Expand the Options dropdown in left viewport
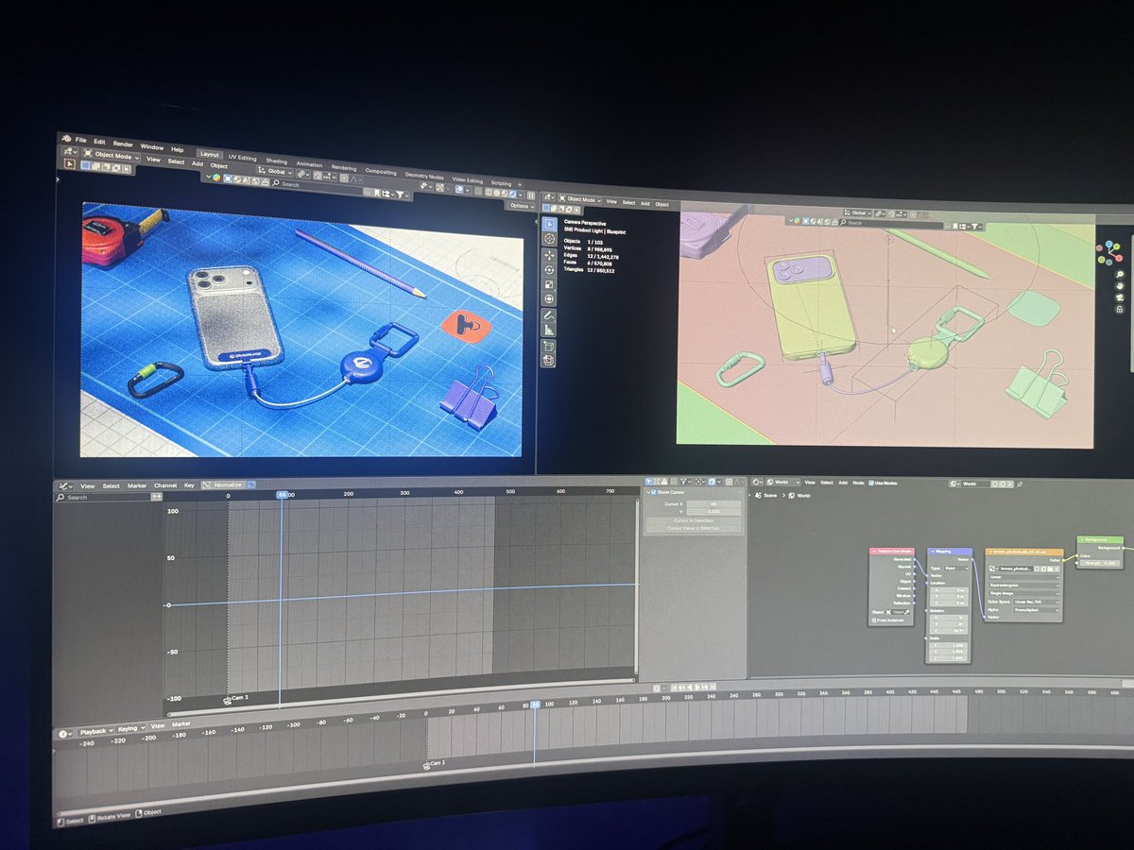 [521, 206]
